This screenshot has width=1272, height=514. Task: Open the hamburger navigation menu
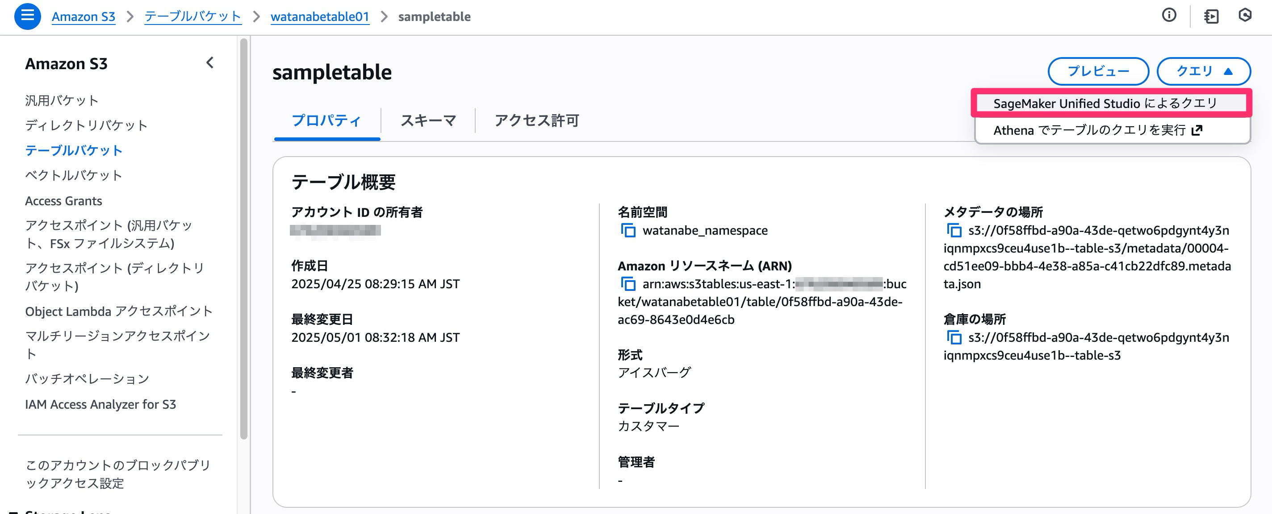coord(27,16)
